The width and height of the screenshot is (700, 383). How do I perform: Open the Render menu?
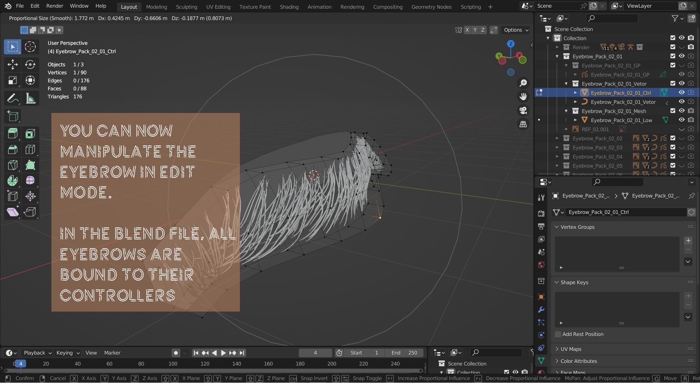(55, 6)
